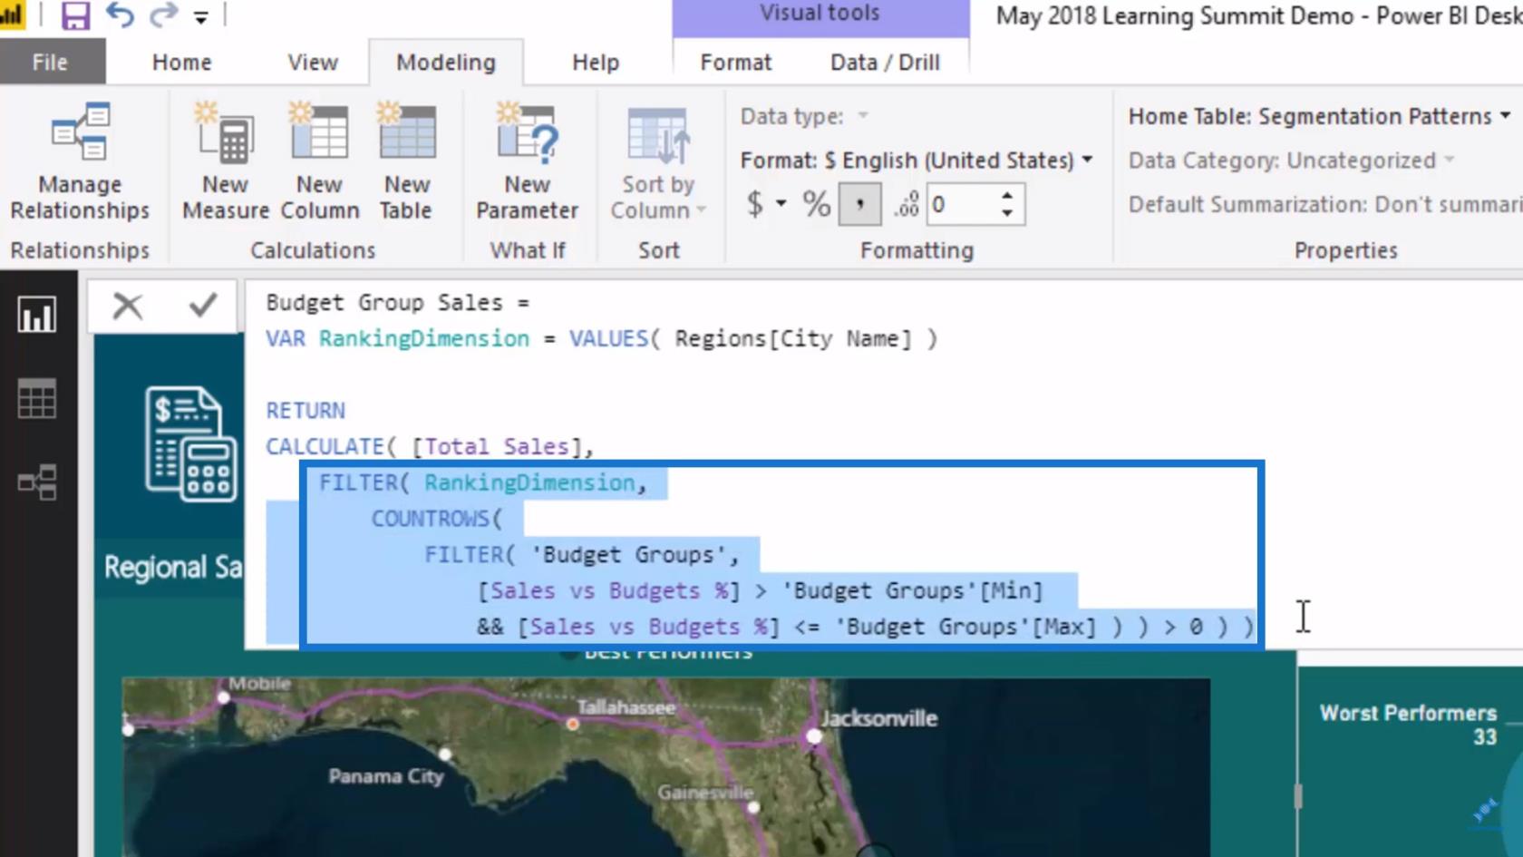This screenshot has height=857, width=1523.
Task: Switch to Report view in the sidebar
Action: [37, 315]
